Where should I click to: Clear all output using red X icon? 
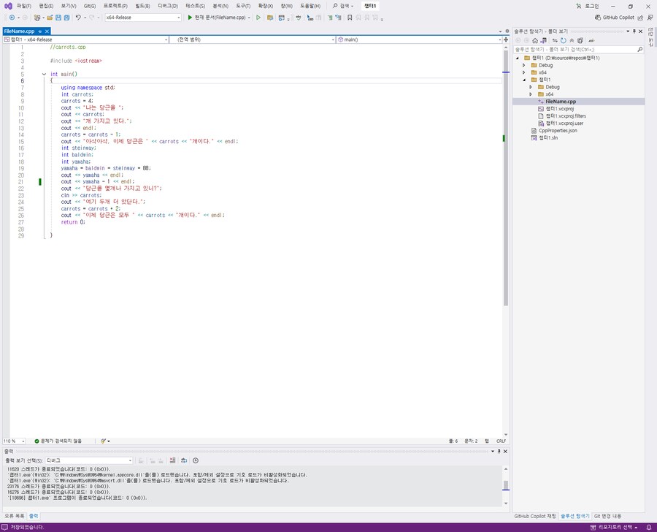pyautogui.click(x=172, y=460)
